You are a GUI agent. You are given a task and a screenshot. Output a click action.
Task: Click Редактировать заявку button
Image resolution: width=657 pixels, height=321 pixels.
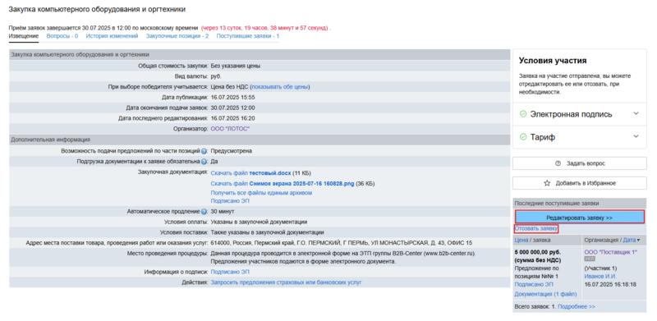coord(580,218)
